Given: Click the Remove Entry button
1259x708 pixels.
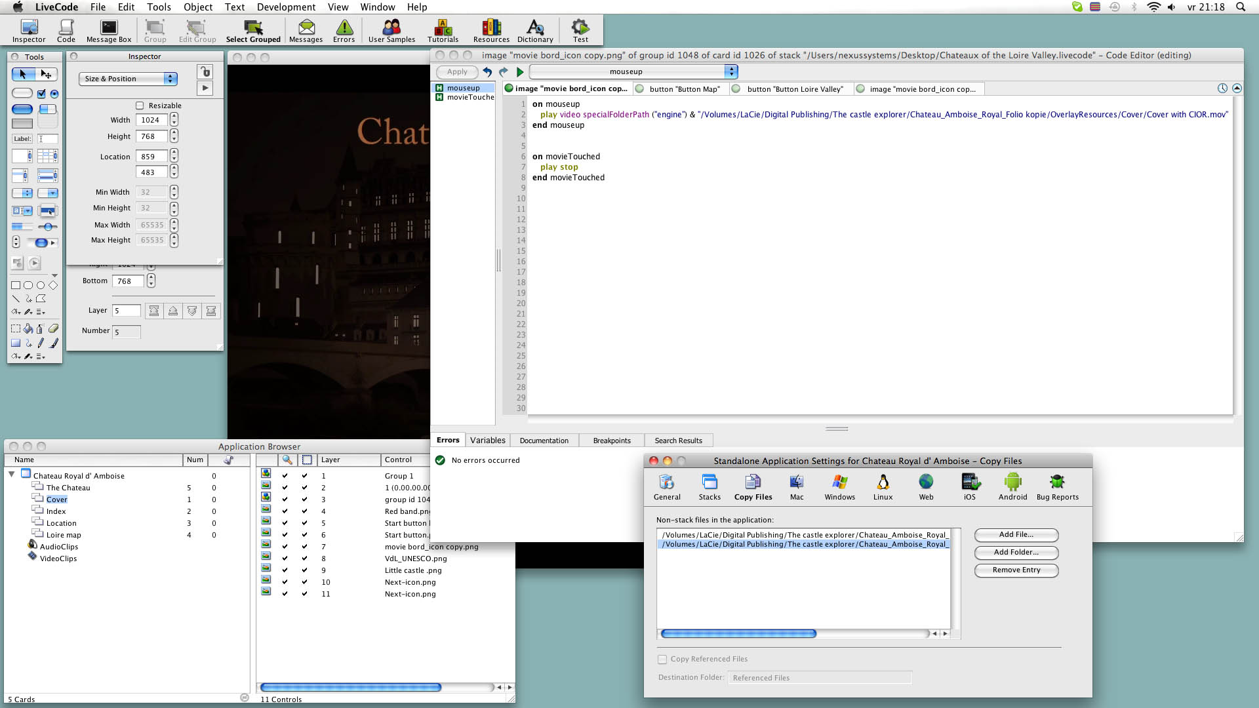Looking at the screenshot, I should (x=1016, y=570).
